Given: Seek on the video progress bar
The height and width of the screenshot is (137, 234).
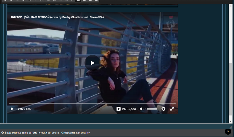Looking at the screenshot, I should [92, 103].
